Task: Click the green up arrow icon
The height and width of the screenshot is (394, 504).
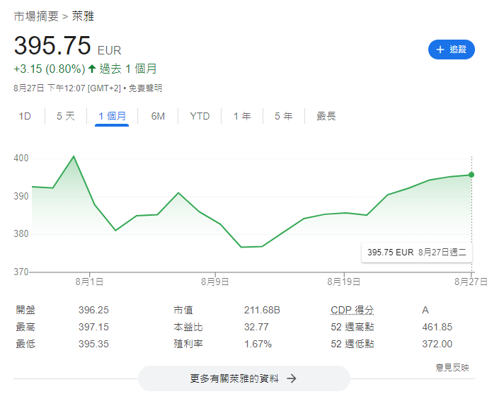Action: pos(92,69)
